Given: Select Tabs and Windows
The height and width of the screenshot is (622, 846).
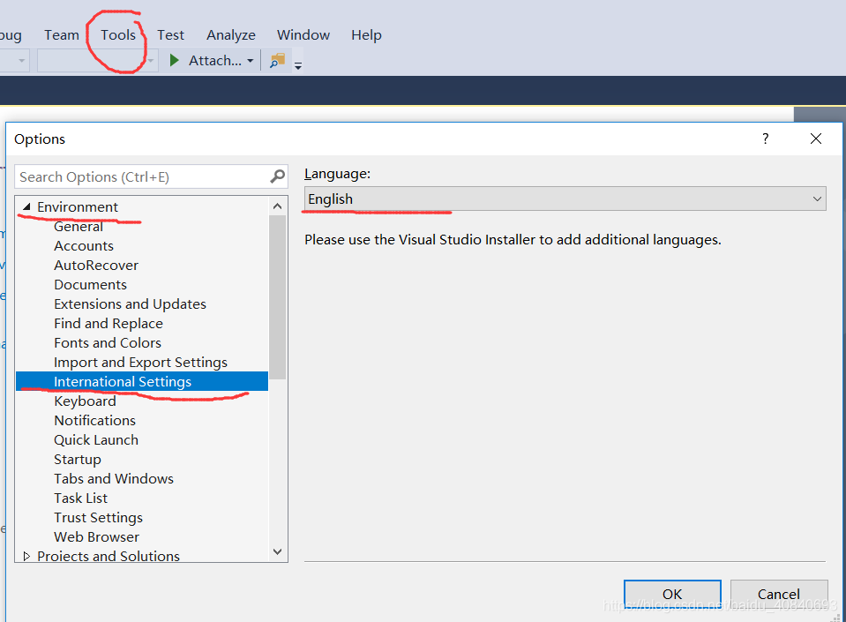Looking at the screenshot, I should click(113, 479).
